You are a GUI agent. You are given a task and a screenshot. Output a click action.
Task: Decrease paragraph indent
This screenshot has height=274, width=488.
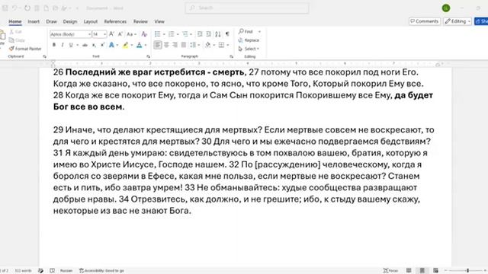[200, 33]
